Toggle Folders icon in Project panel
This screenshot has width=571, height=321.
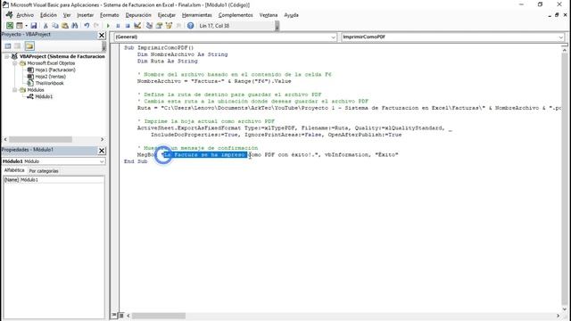[29, 45]
